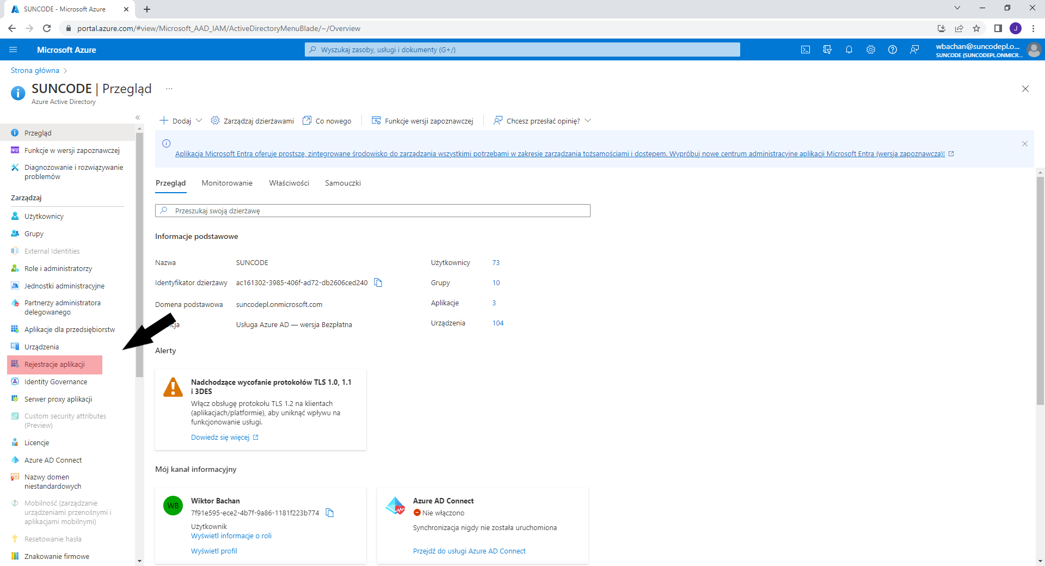This screenshot has width=1045, height=566.
Task: Open the notifications bell
Action: 849,50
